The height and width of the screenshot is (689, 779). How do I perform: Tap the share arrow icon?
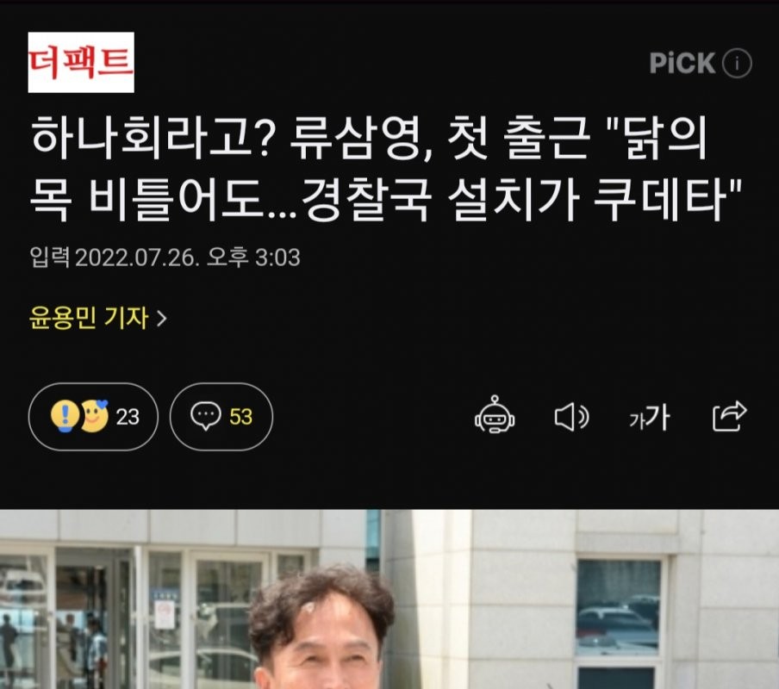729,416
